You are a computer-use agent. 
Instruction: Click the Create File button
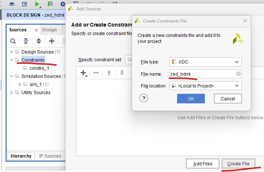[238, 164]
